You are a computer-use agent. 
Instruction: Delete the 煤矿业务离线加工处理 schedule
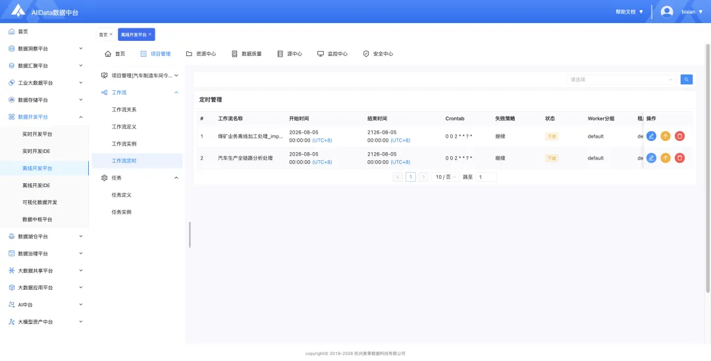[679, 136]
